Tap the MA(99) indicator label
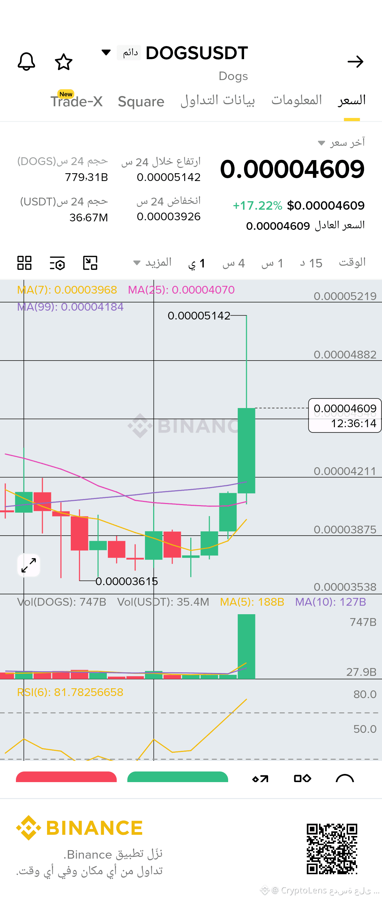Viewport: 382px width, 899px height. (x=70, y=307)
